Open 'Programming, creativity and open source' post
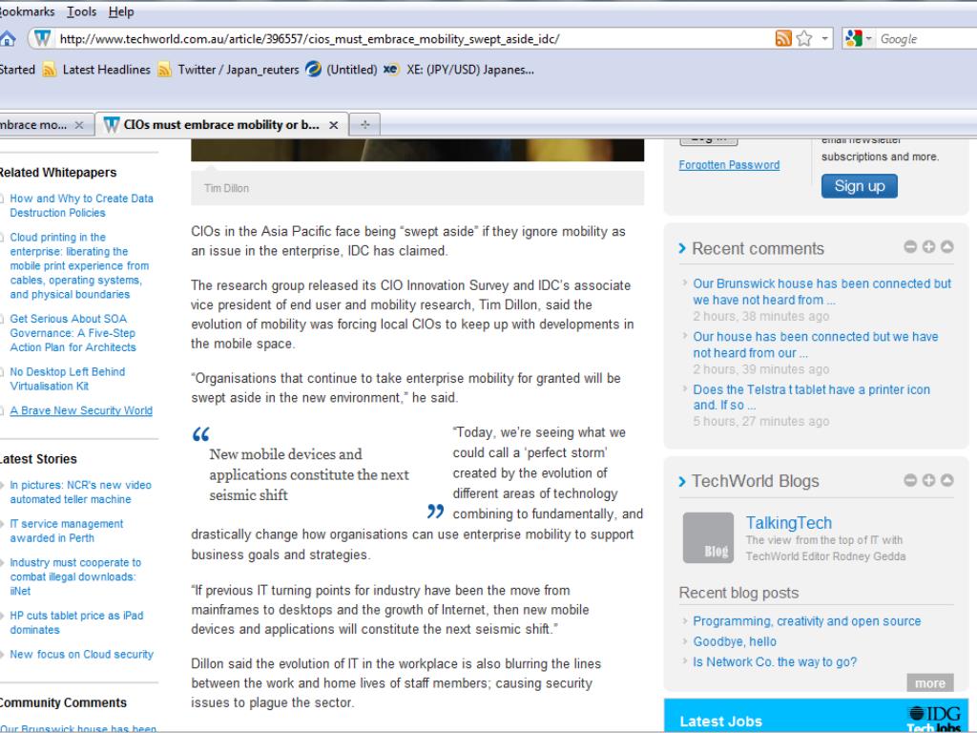The image size is (977, 733). click(807, 621)
